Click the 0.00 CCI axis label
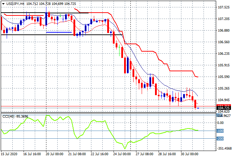 click(x=221, y=123)
